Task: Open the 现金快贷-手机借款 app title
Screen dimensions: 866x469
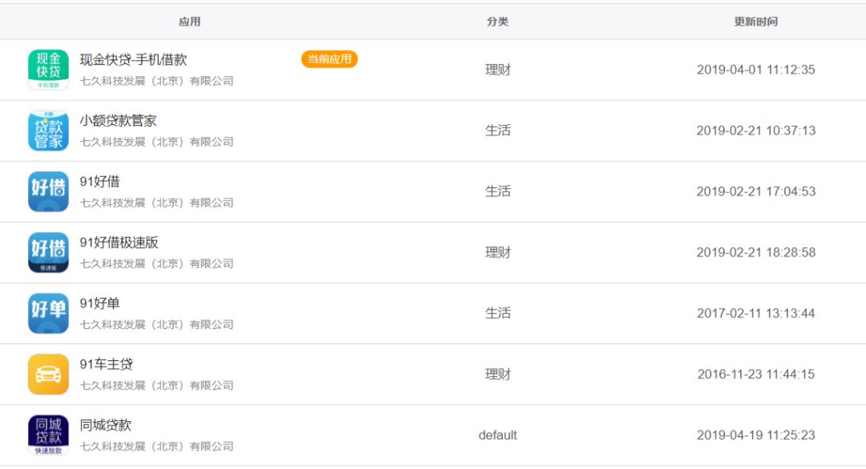Action: (133, 60)
